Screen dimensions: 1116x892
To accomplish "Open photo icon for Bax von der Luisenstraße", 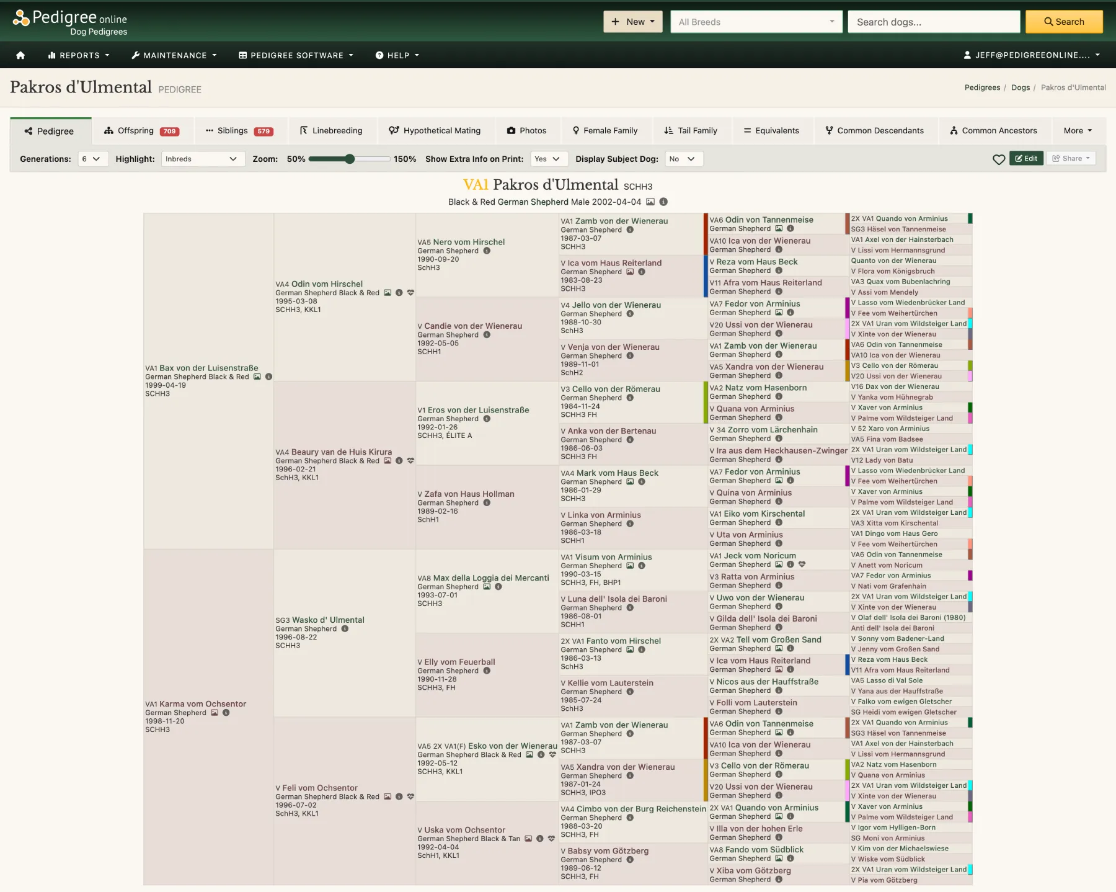I will (257, 377).
